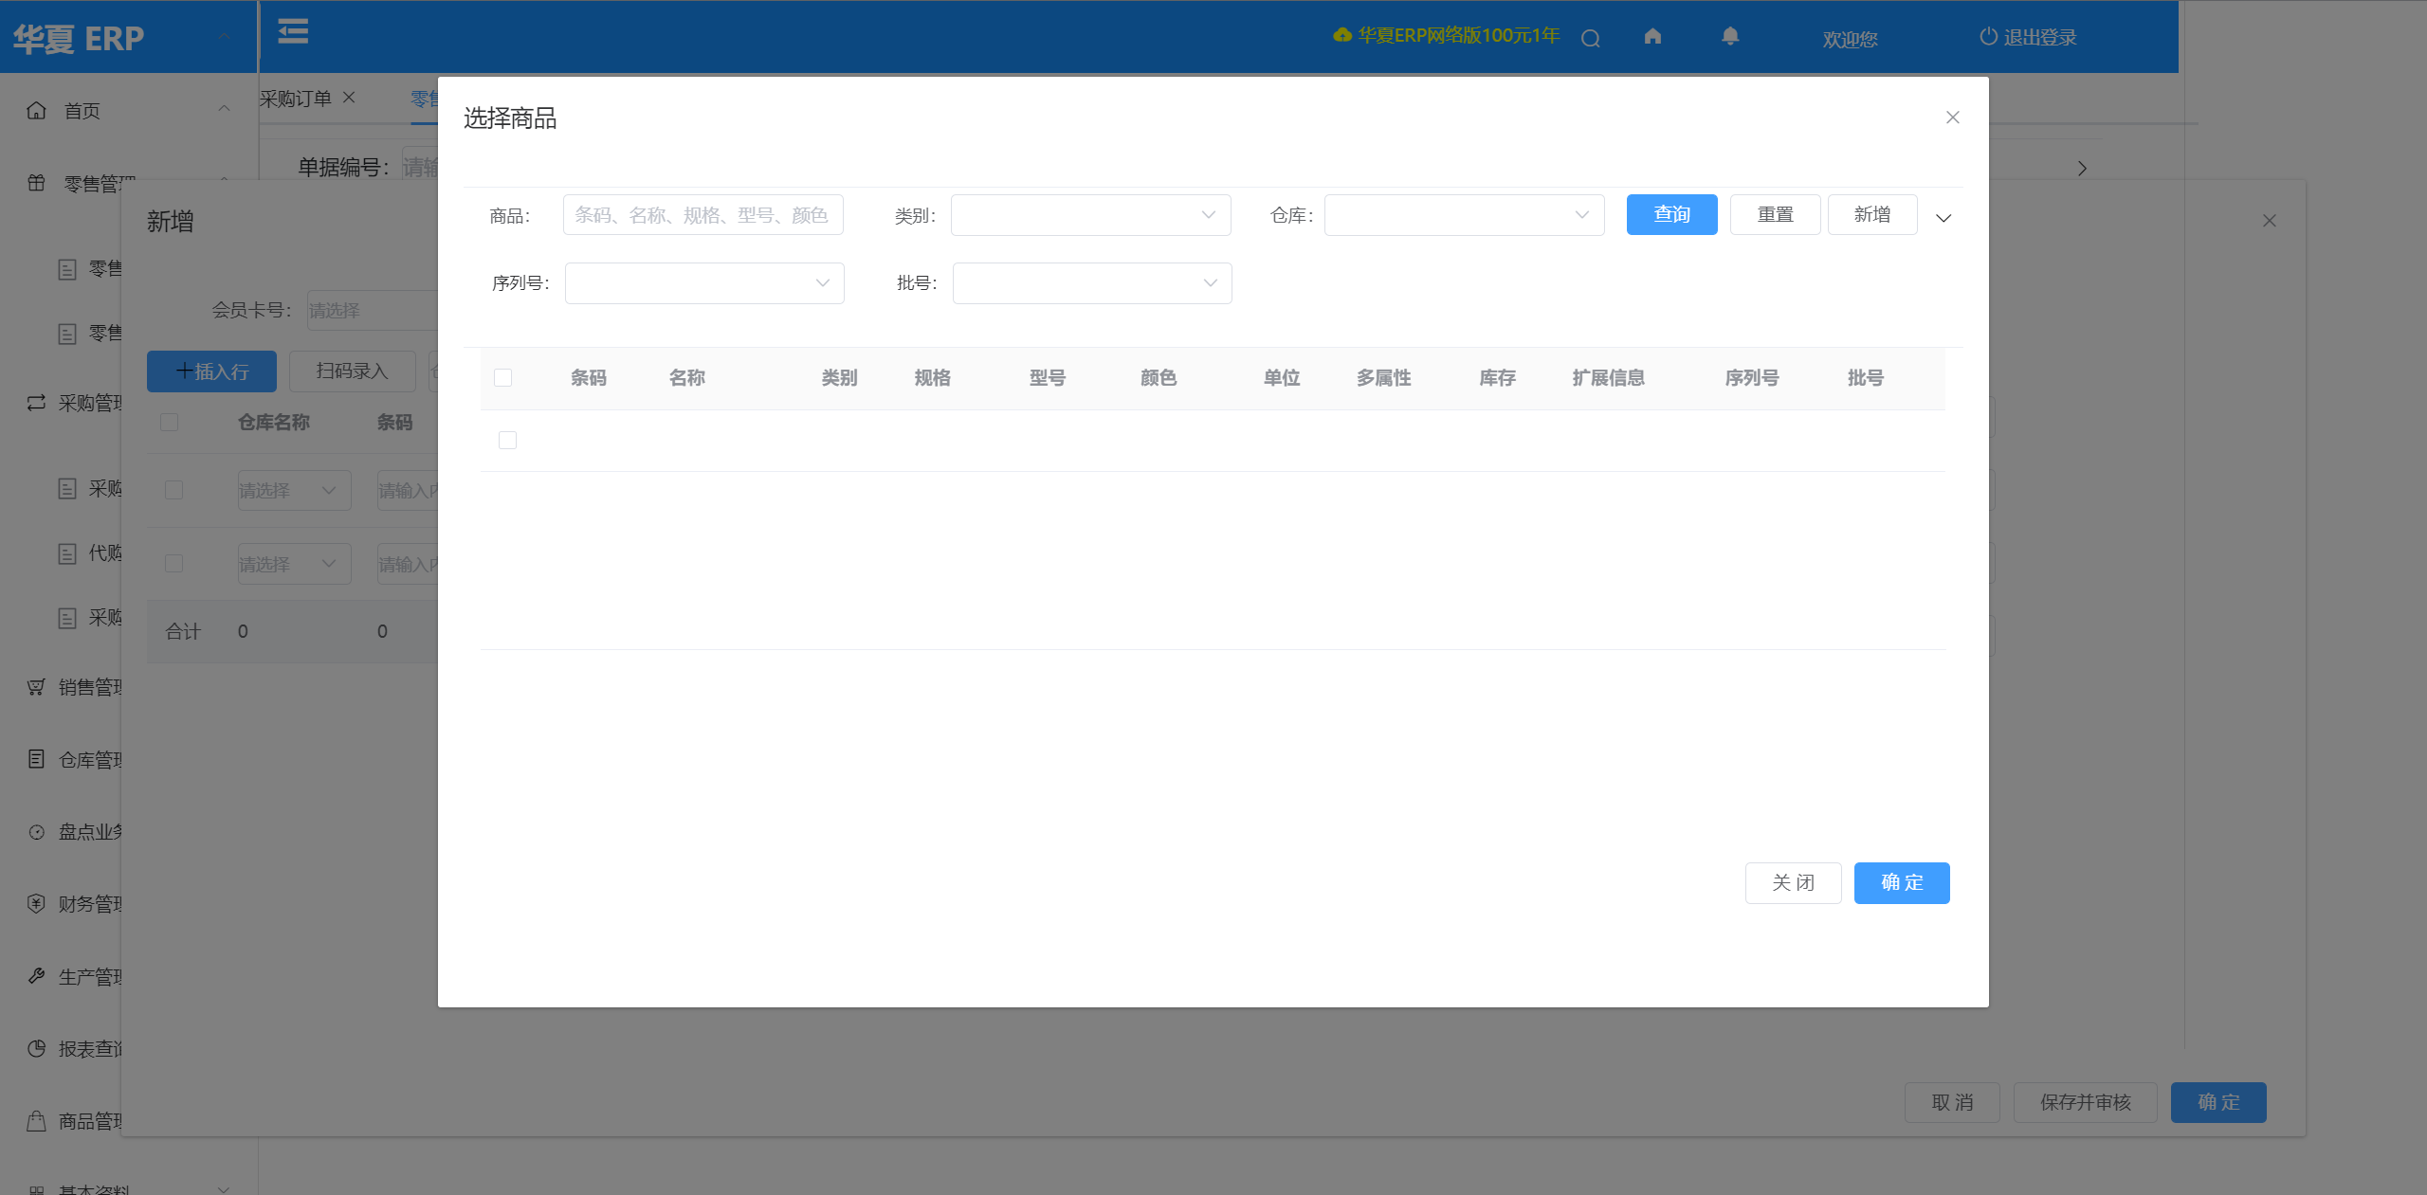The image size is (2427, 1195).
Task: Open the 商品管理 sidebar menu
Action: (91, 1121)
